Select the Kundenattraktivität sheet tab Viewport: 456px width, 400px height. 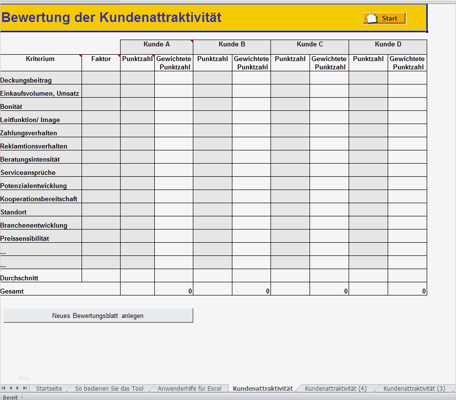tap(263, 388)
